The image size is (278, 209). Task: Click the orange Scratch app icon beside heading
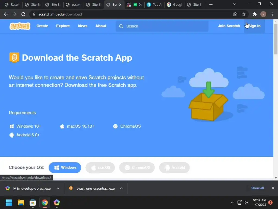click(x=14, y=57)
